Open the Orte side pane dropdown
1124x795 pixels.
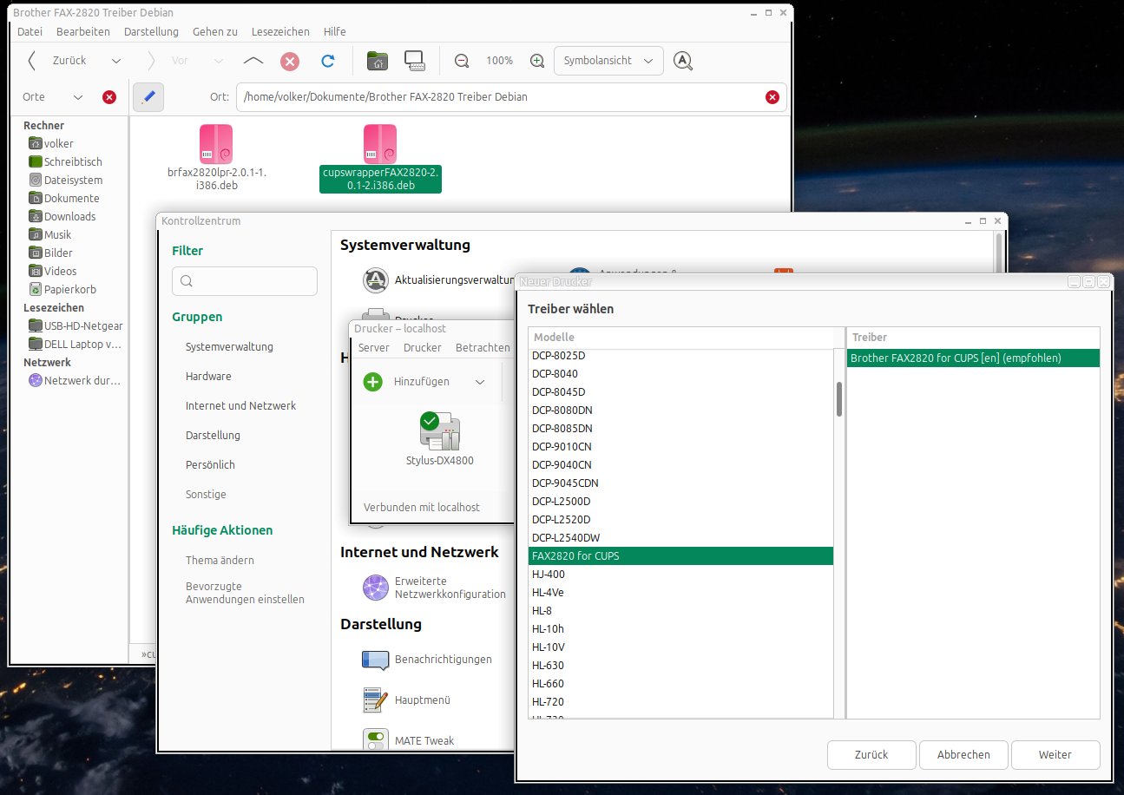(77, 97)
